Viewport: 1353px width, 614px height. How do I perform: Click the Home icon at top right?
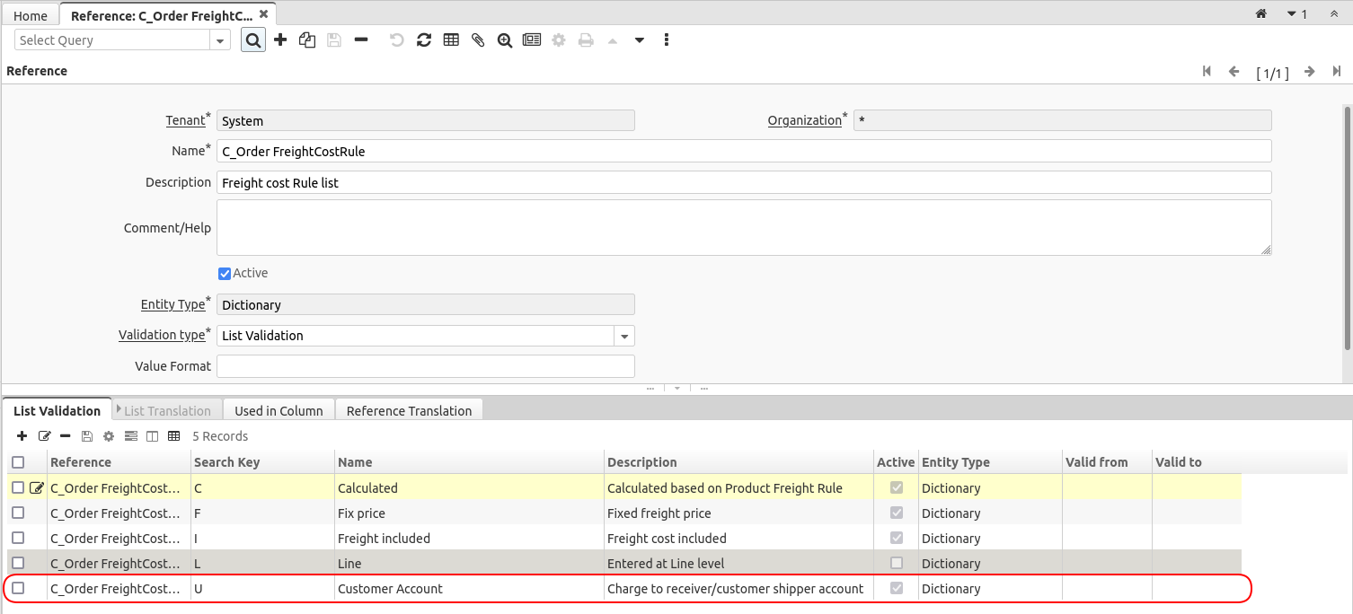tap(1261, 14)
